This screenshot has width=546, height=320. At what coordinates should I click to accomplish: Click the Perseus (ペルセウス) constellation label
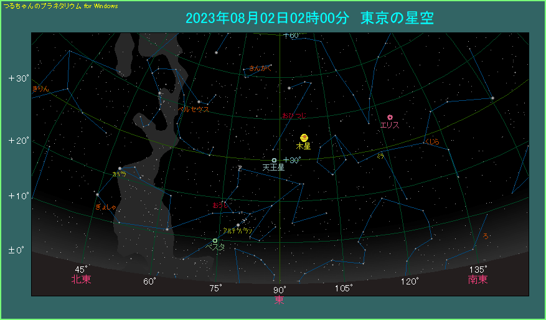[193, 110]
